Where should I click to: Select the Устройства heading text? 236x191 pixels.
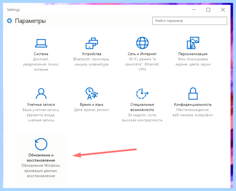[x=92, y=54]
